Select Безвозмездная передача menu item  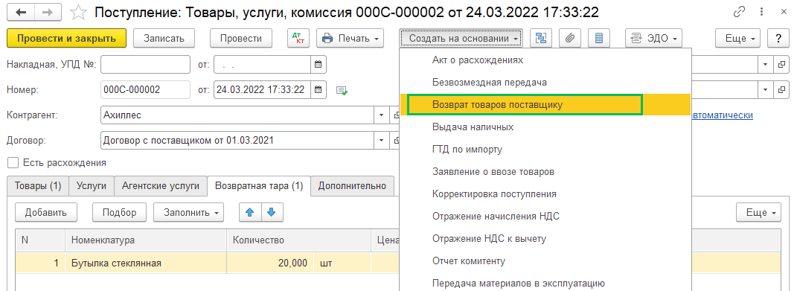coord(545,82)
